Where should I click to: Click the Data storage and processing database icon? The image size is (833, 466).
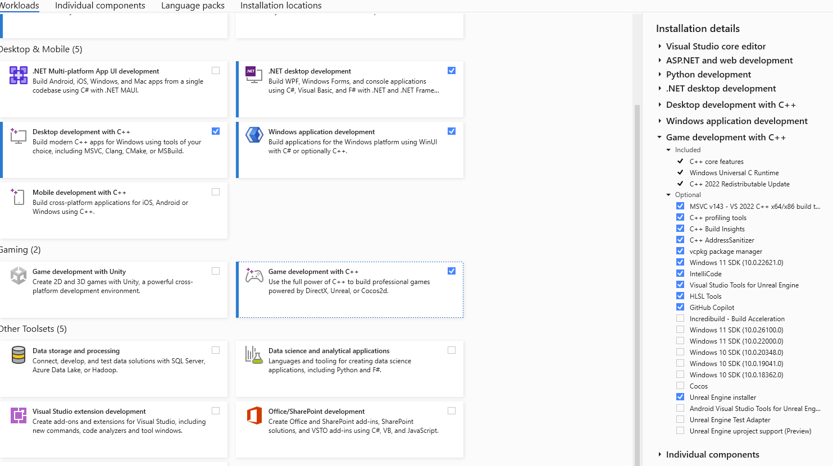tap(19, 355)
